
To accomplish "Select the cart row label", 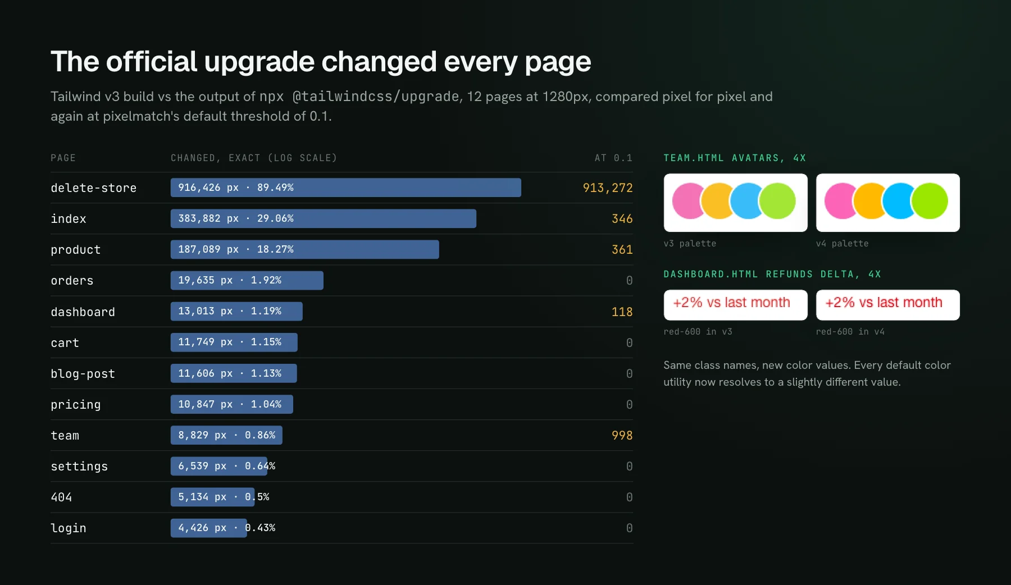I will [65, 343].
